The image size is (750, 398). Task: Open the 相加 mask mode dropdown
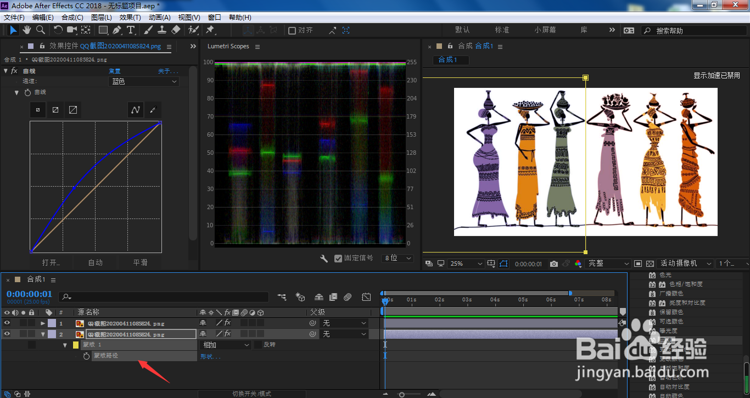click(226, 345)
